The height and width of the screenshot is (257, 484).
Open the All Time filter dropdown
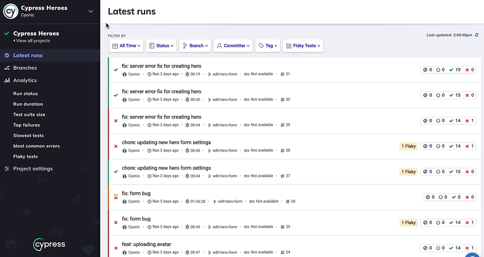[126, 46]
